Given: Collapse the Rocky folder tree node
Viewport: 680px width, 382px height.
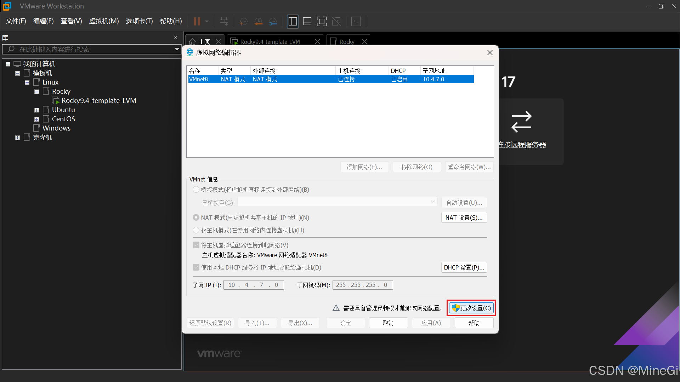Looking at the screenshot, I should [x=36, y=92].
